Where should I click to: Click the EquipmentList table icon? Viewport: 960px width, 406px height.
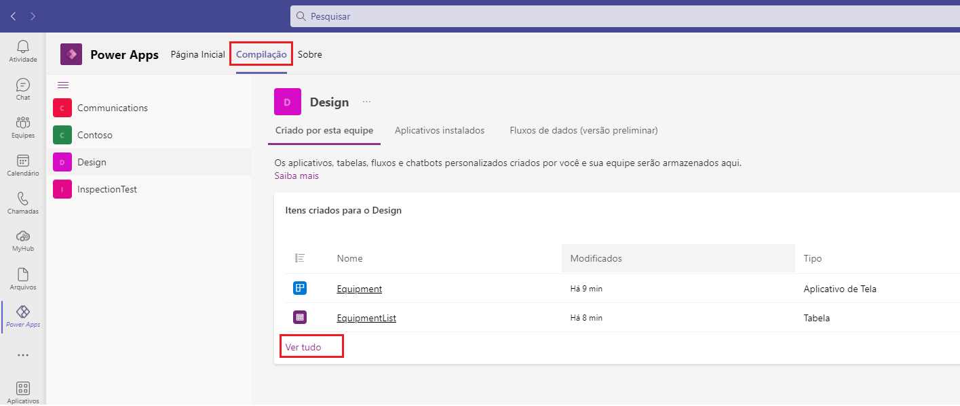[x=300, y=317]
